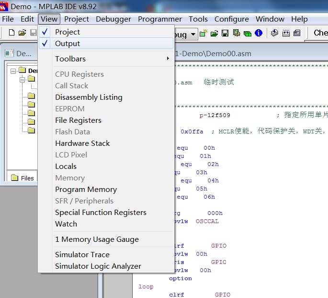The height and width of the screenshot is (298, 328).
Task: Select the root Demo folder in project tree
Action: tap(22, 70)
